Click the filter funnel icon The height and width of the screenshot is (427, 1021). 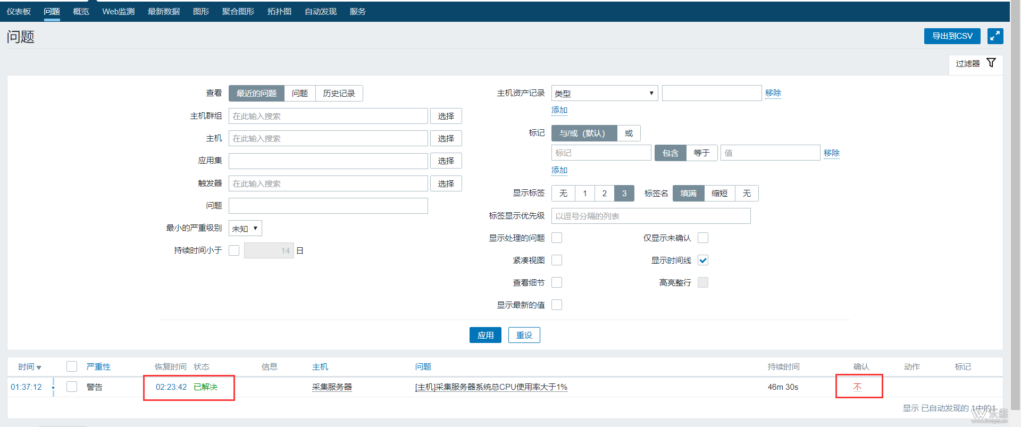(x=991, y=63)
